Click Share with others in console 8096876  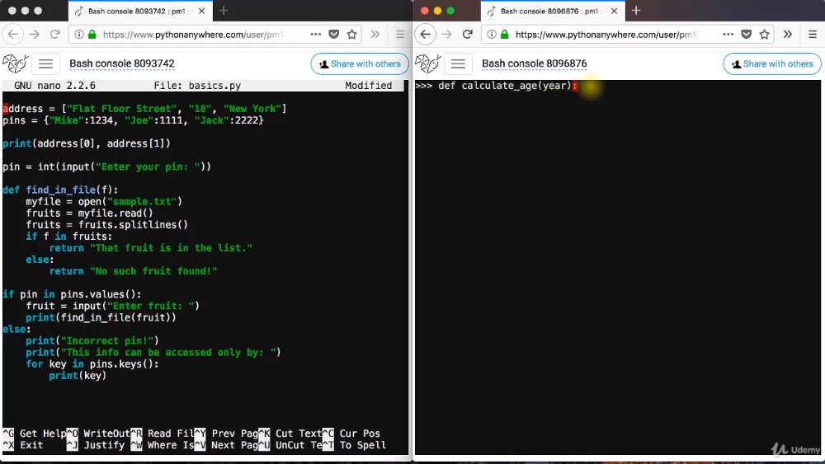772,63
